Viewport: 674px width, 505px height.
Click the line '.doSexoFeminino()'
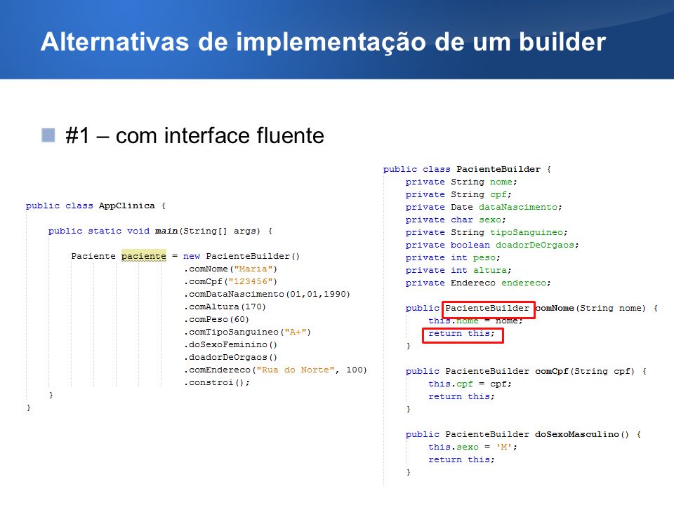click(231, 345)
